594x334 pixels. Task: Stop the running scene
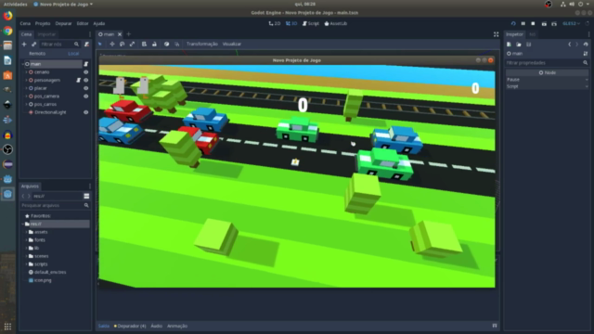[533, 23]
